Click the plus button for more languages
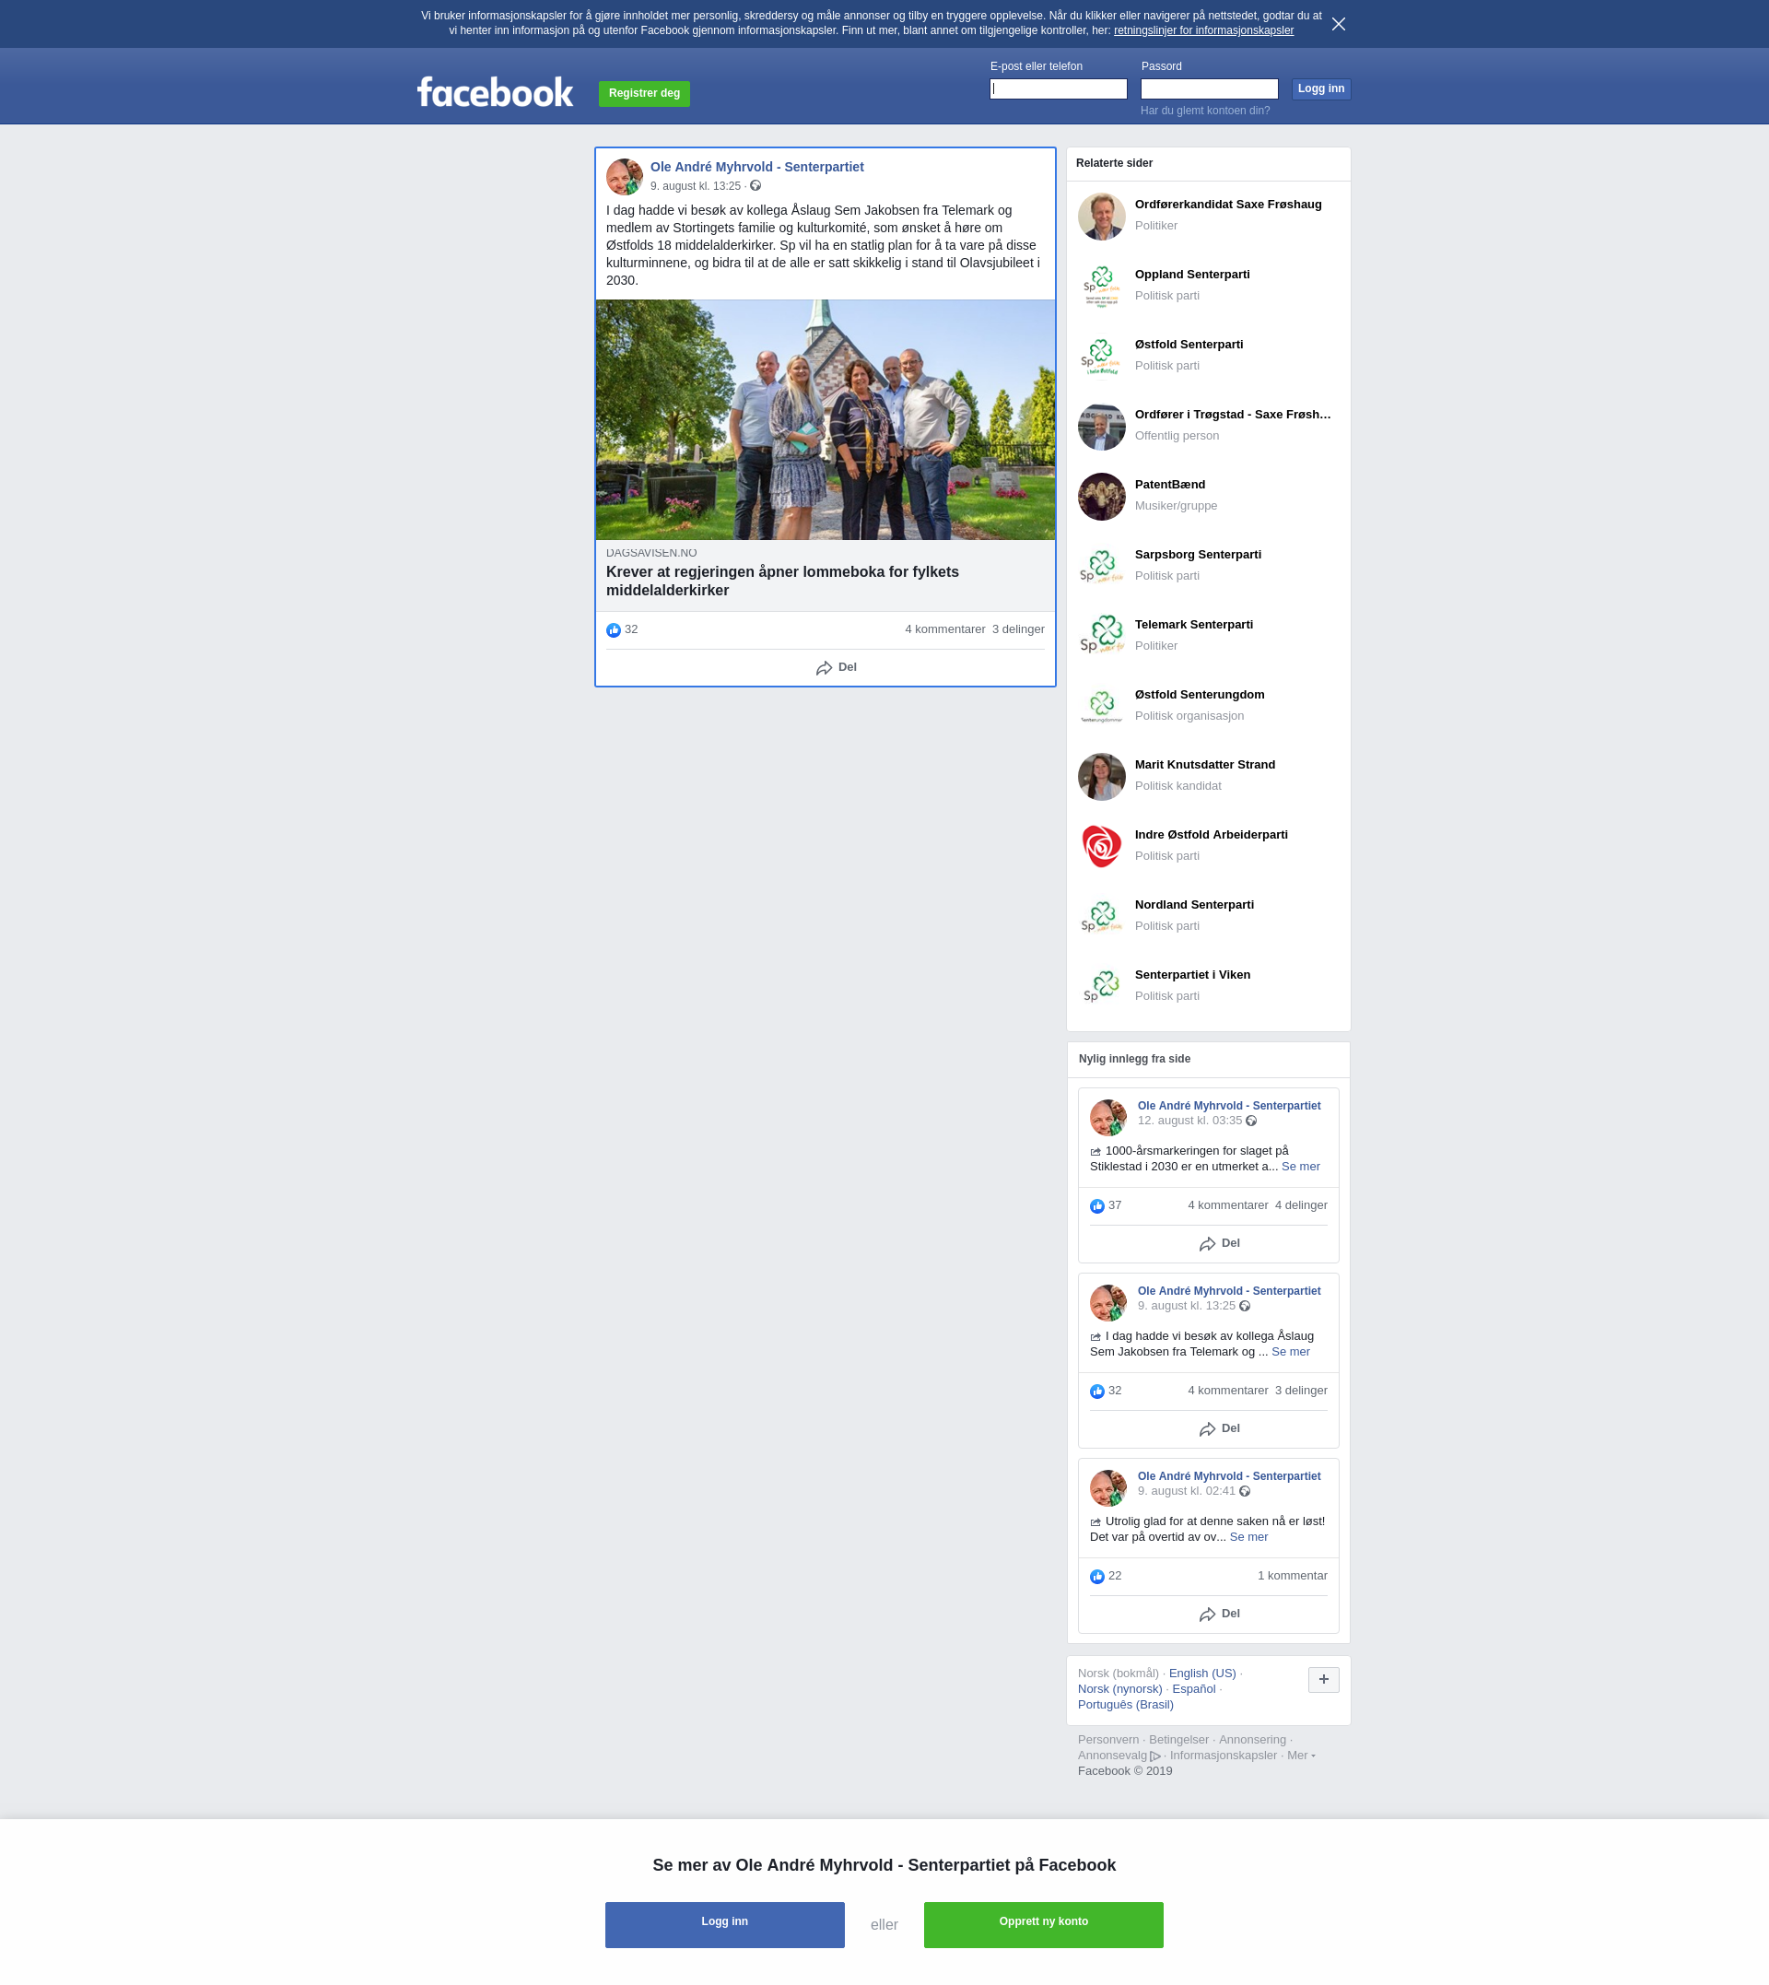 (x=1323, y=1680)
